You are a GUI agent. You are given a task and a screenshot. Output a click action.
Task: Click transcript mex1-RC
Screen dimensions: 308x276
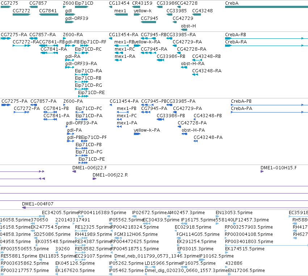pyautogui.click(x=119, y=53)
